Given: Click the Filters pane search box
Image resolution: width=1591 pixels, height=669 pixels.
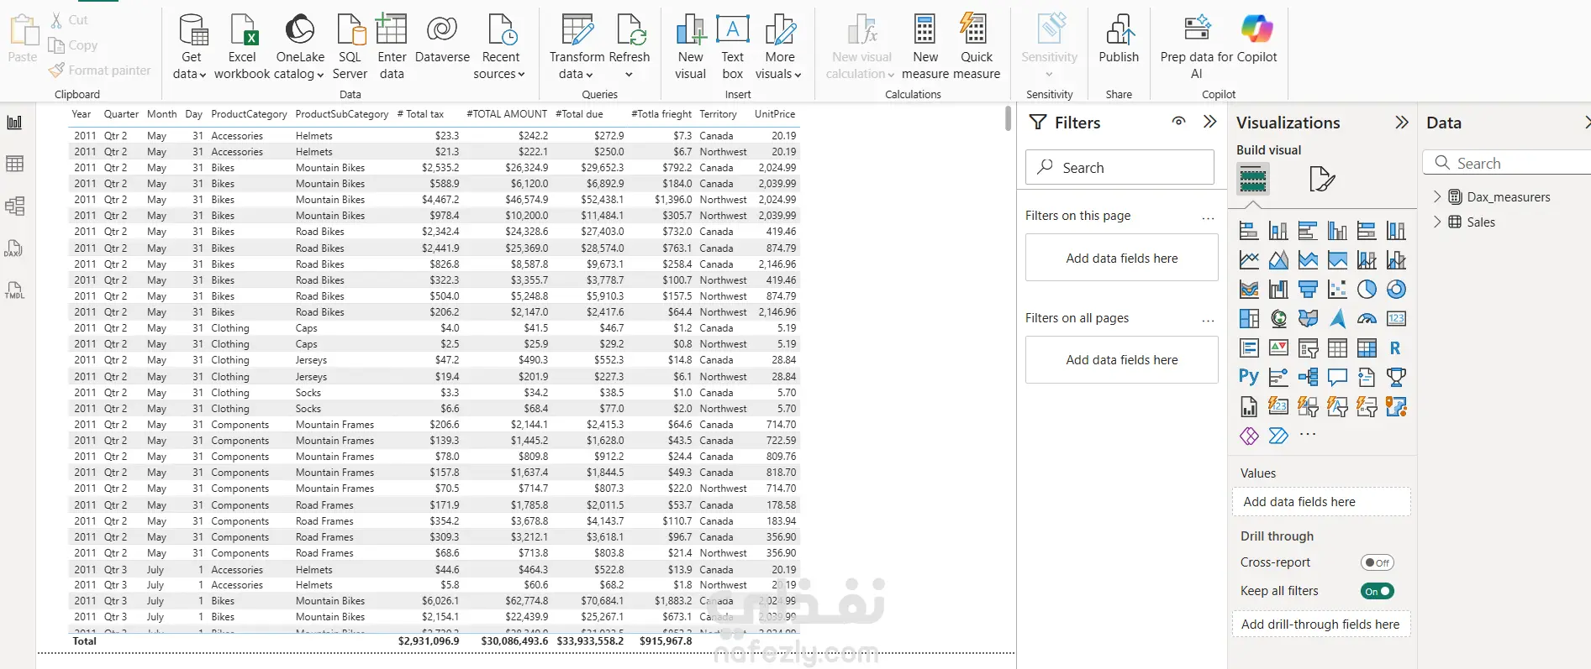Looking at the screenshot, I should point(1119,167).
